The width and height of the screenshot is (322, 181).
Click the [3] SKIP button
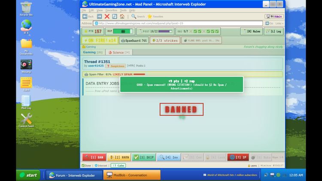[144, 157]
